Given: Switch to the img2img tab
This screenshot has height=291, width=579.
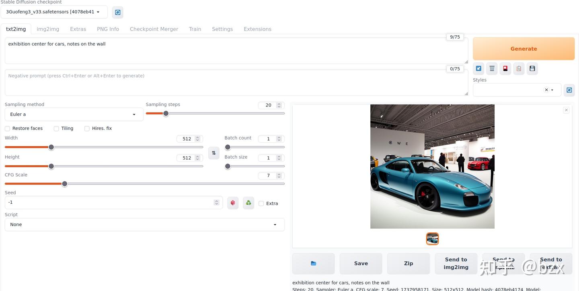Looking at the screenshot, I should click(x=48, y=29).
